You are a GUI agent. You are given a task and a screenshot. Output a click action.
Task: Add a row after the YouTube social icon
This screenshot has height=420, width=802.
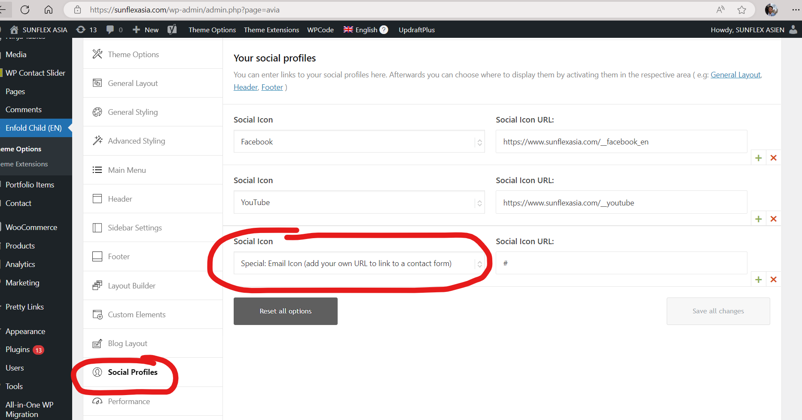coord(759,219)
